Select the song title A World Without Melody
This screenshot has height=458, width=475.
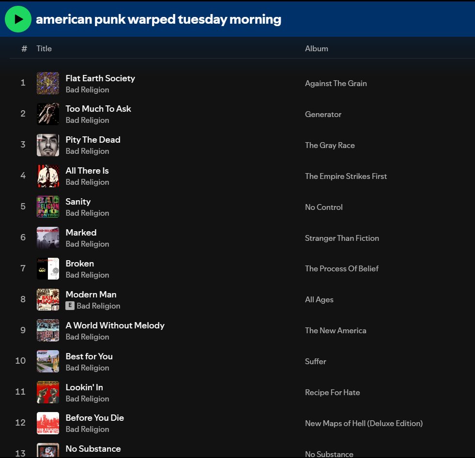pyautogui.click(x=115, y=325)
